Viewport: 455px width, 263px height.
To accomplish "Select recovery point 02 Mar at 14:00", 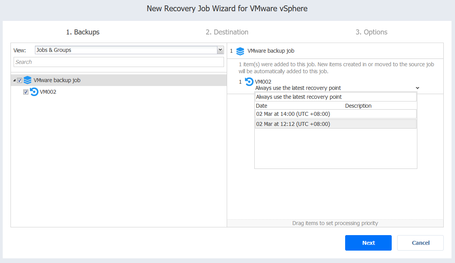I will [336, 114].
